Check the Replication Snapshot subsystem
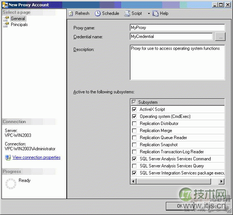Image resolution: width=233 pixels, height=215 pixels. coord(134,145)
